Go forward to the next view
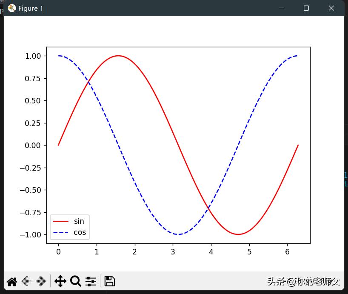This screenshot has height=294, width=348. pyautogui.click(x=41, y=281)
